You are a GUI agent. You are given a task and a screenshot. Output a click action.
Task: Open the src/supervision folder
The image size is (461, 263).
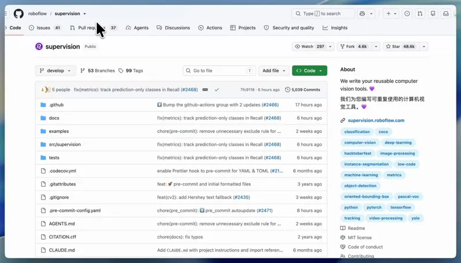point(65,144)
